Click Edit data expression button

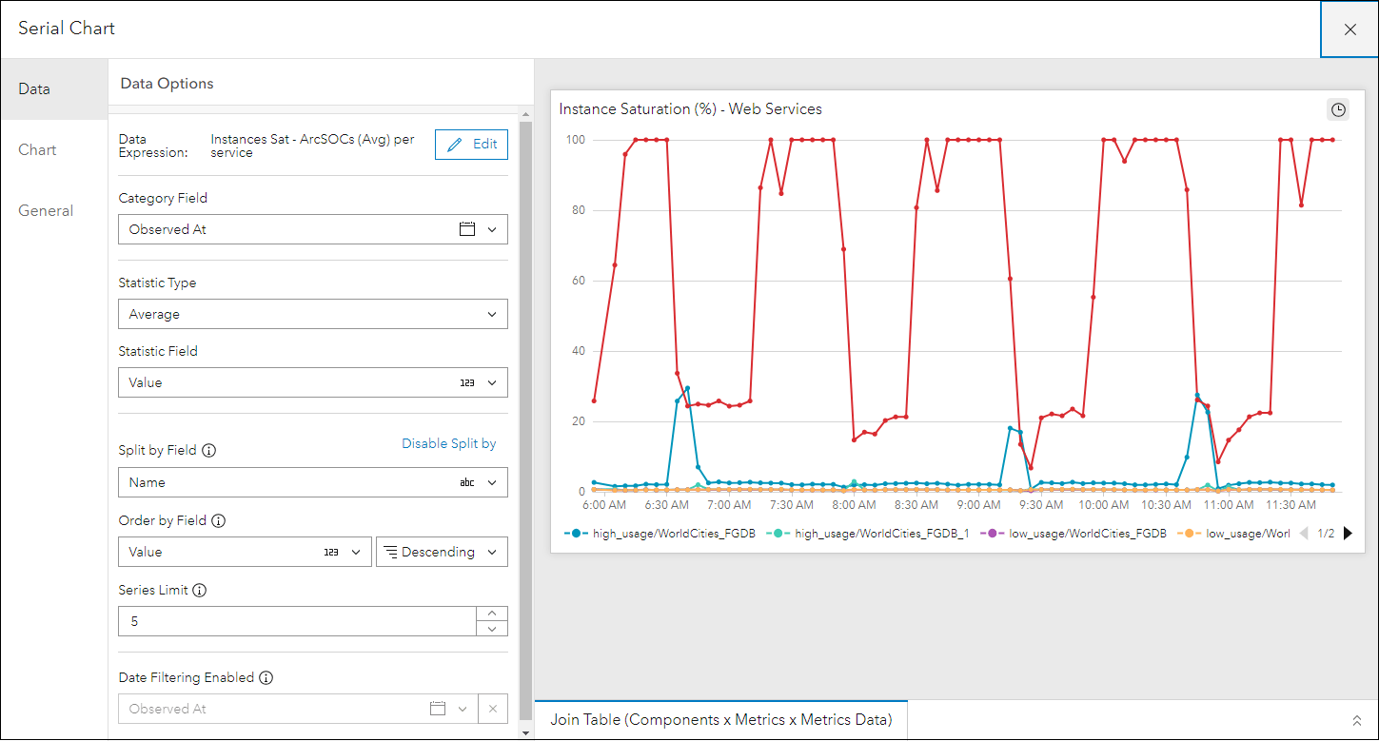click(471, 145)
